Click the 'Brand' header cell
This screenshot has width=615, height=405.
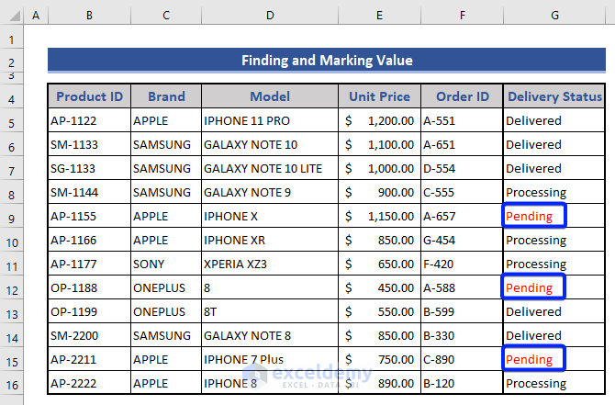point(166,96)
